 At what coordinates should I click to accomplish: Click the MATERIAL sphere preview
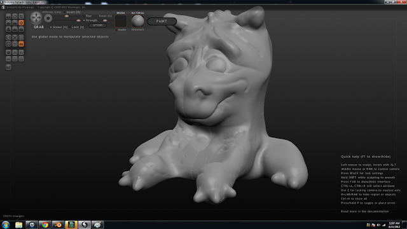click(x=137, y=21)
